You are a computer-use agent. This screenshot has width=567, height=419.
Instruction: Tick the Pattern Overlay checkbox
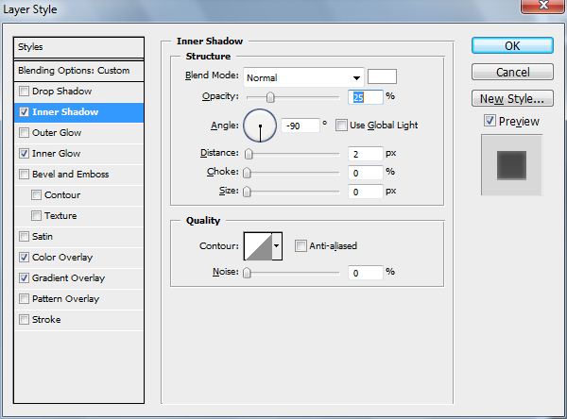tap(24, 299)
